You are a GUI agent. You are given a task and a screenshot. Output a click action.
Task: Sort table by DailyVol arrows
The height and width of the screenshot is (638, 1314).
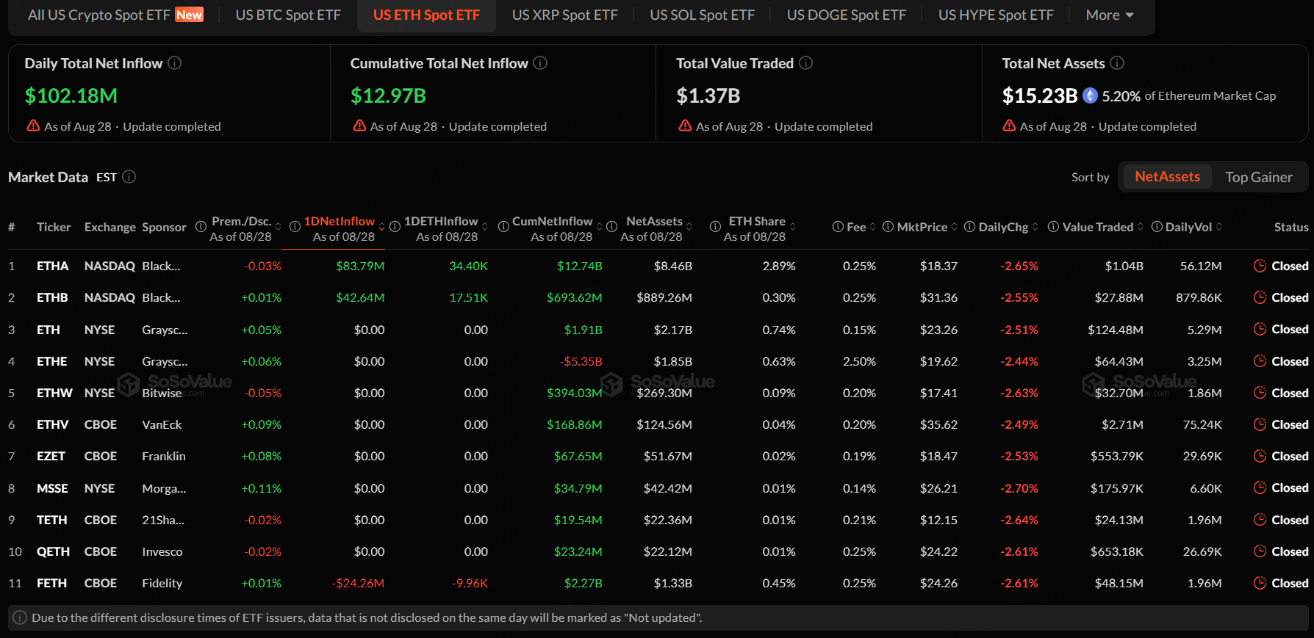coord(1218,227)
